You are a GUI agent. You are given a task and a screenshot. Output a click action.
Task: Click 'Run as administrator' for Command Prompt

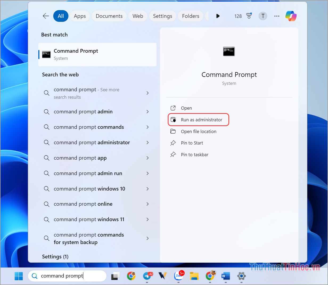coord(198,119)
